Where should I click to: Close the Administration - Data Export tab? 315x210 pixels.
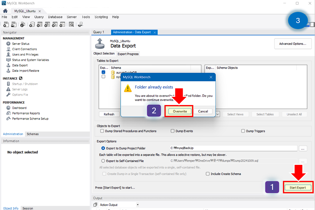[155, 32]
